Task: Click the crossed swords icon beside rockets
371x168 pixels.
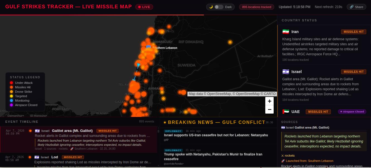Action: 283,156
